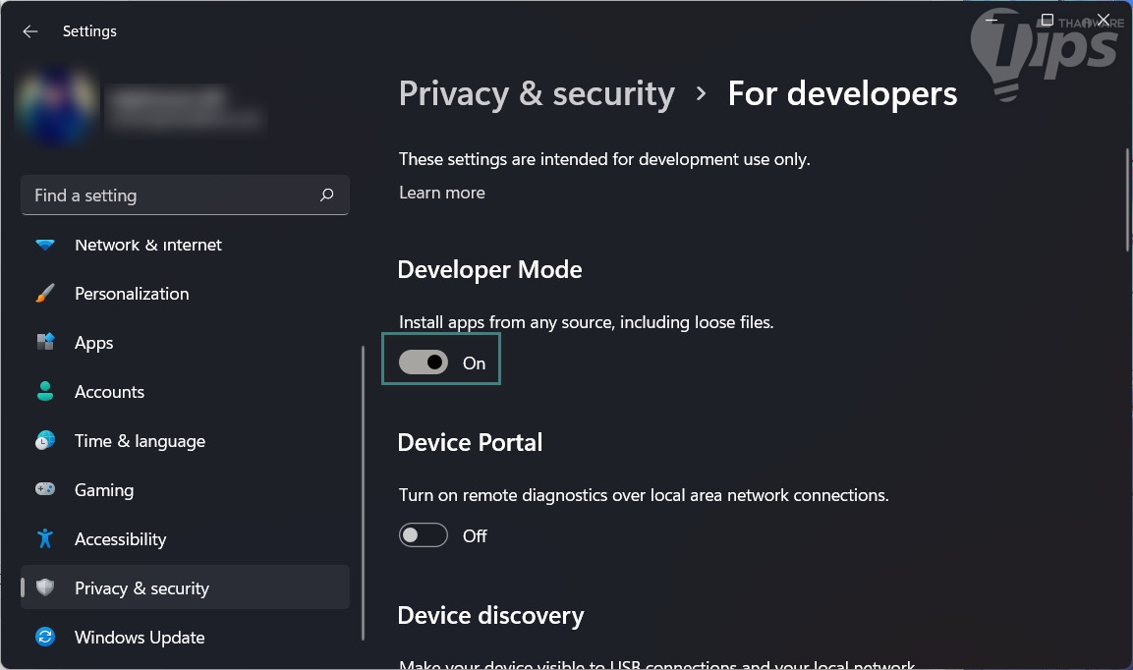Enable the Device Portal toggle
The image size is (1133, 670).
pos(424,535)
